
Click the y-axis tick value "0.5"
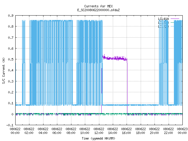click(x=11, y=59)
